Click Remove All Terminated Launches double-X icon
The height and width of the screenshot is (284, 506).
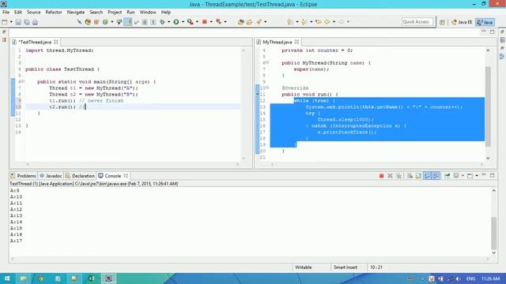click(398, 176)
